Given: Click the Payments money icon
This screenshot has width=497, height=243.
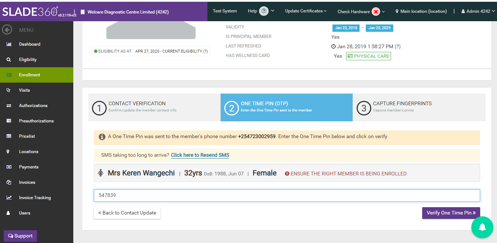Looking at the screenshot, I should [9, 167].
